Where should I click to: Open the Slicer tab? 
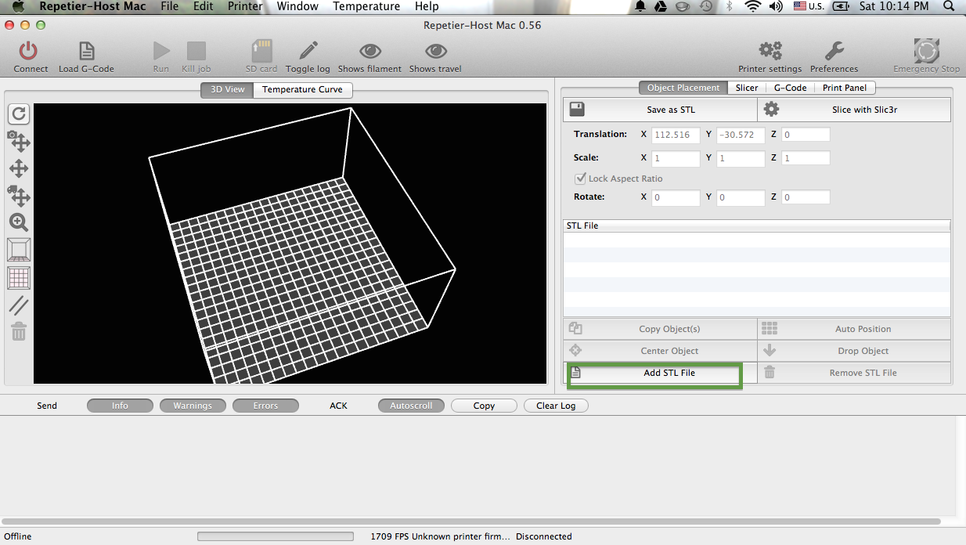[746, 88]
